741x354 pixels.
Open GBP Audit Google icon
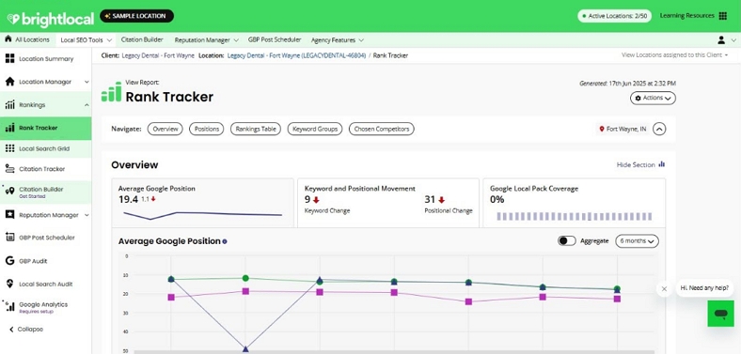[9, 260]
